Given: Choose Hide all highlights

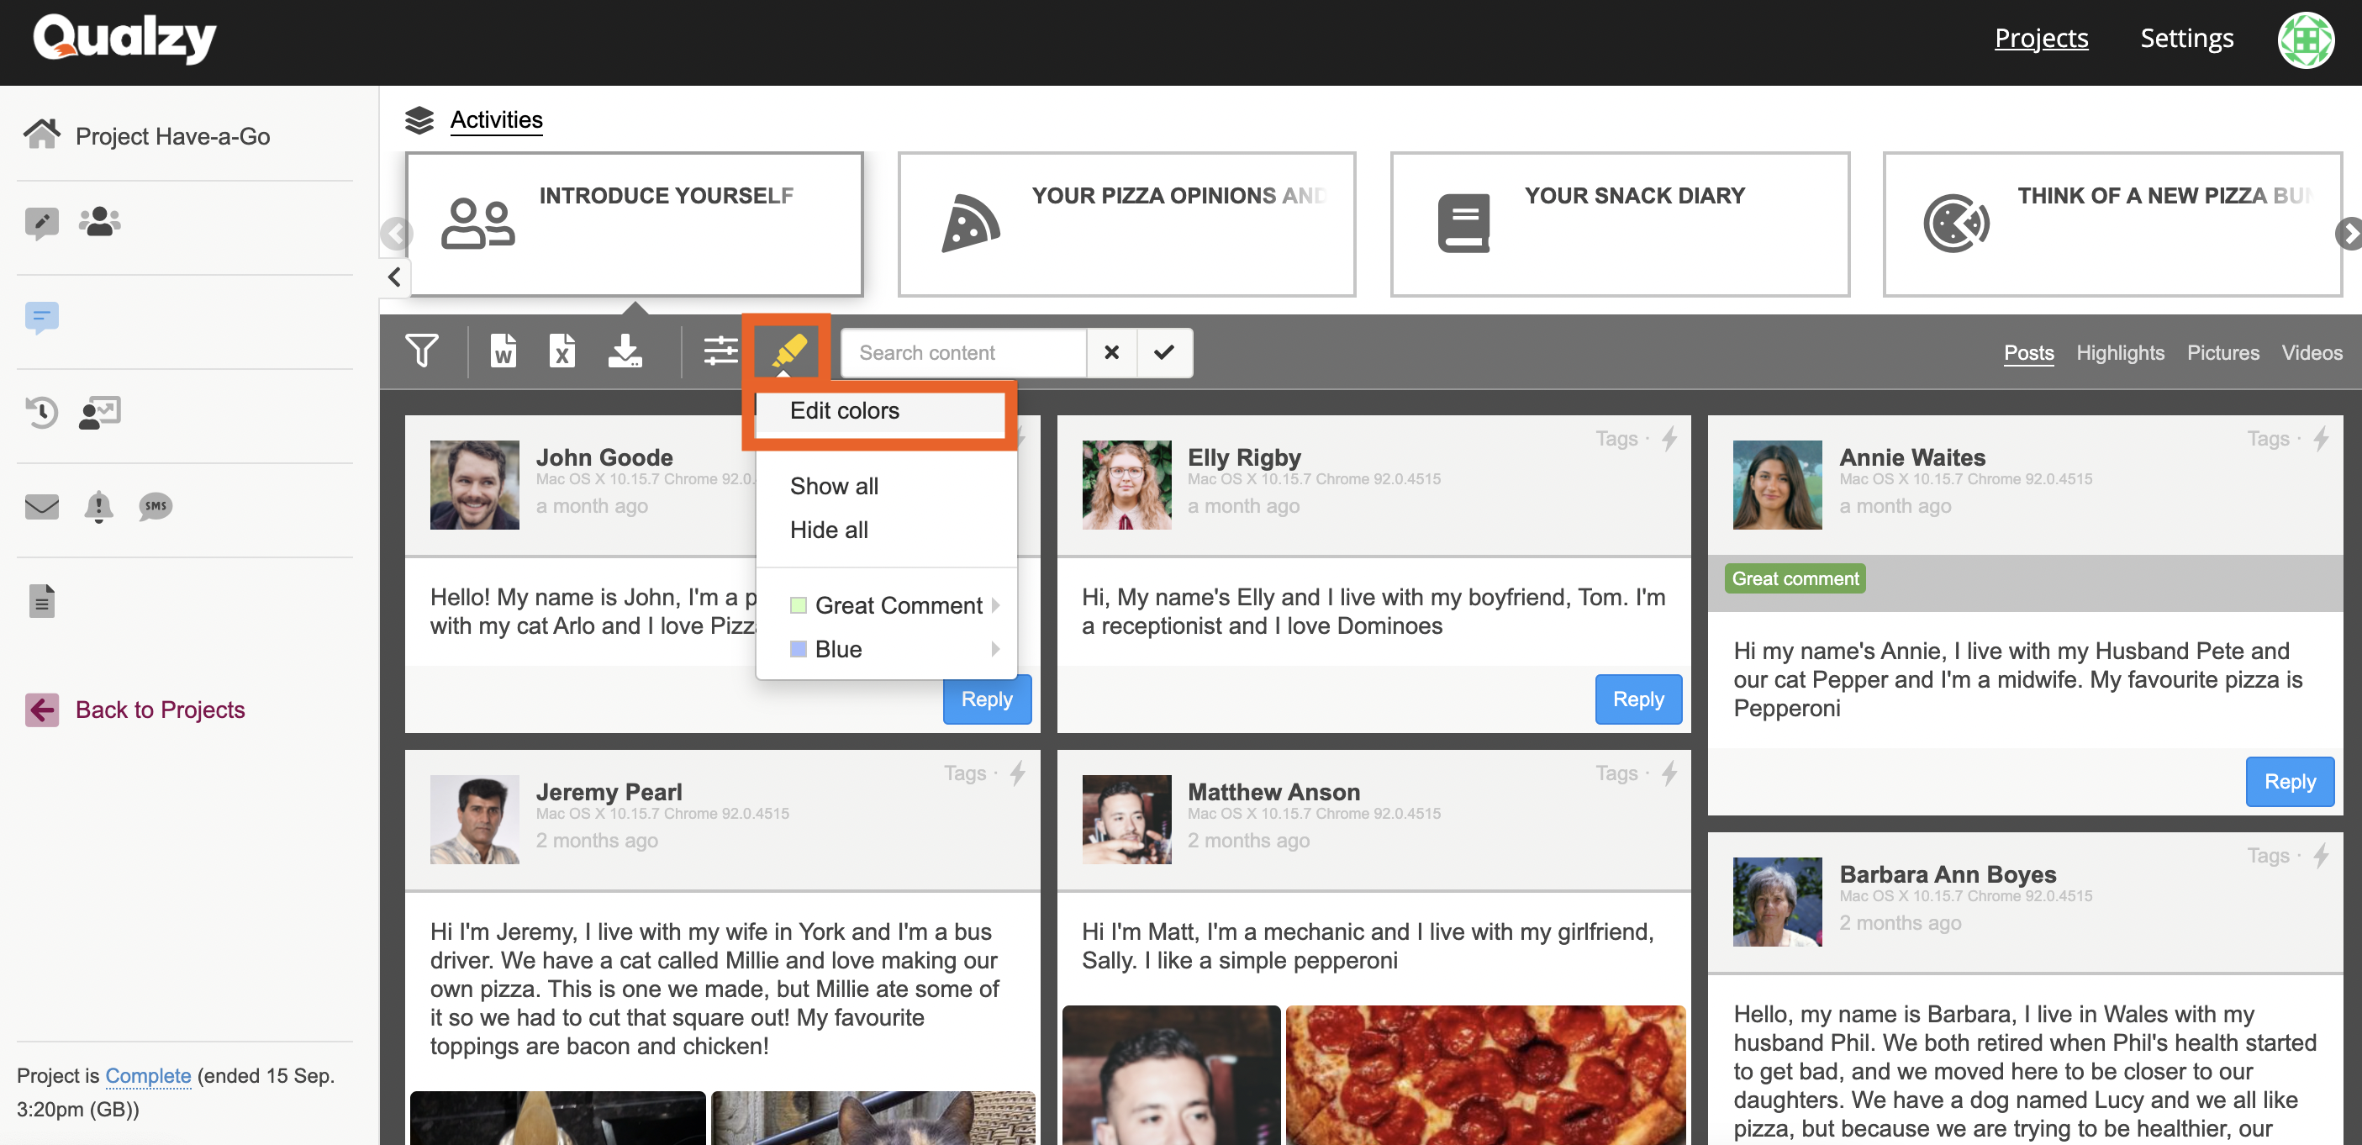Looking at the screenshot, I should tap(828, 530).
